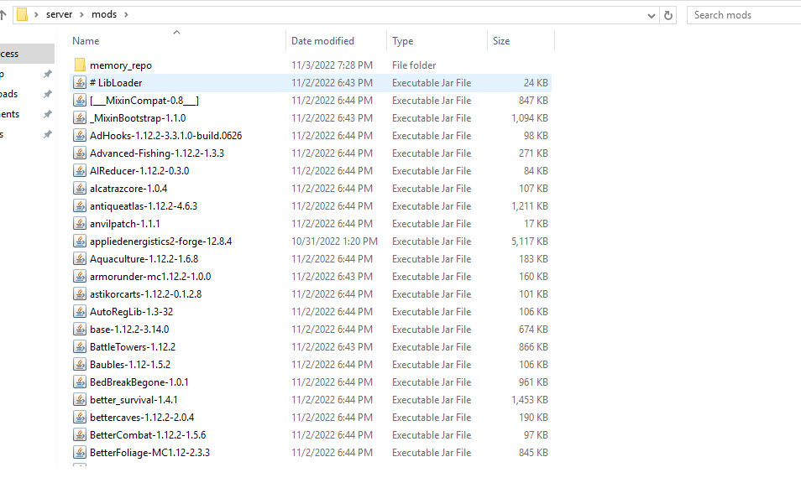801x483 pixels.
Task: Select AdHooks-1.12.2-3.3.1.0-build.0626 file name
Action: click(166, 136)
